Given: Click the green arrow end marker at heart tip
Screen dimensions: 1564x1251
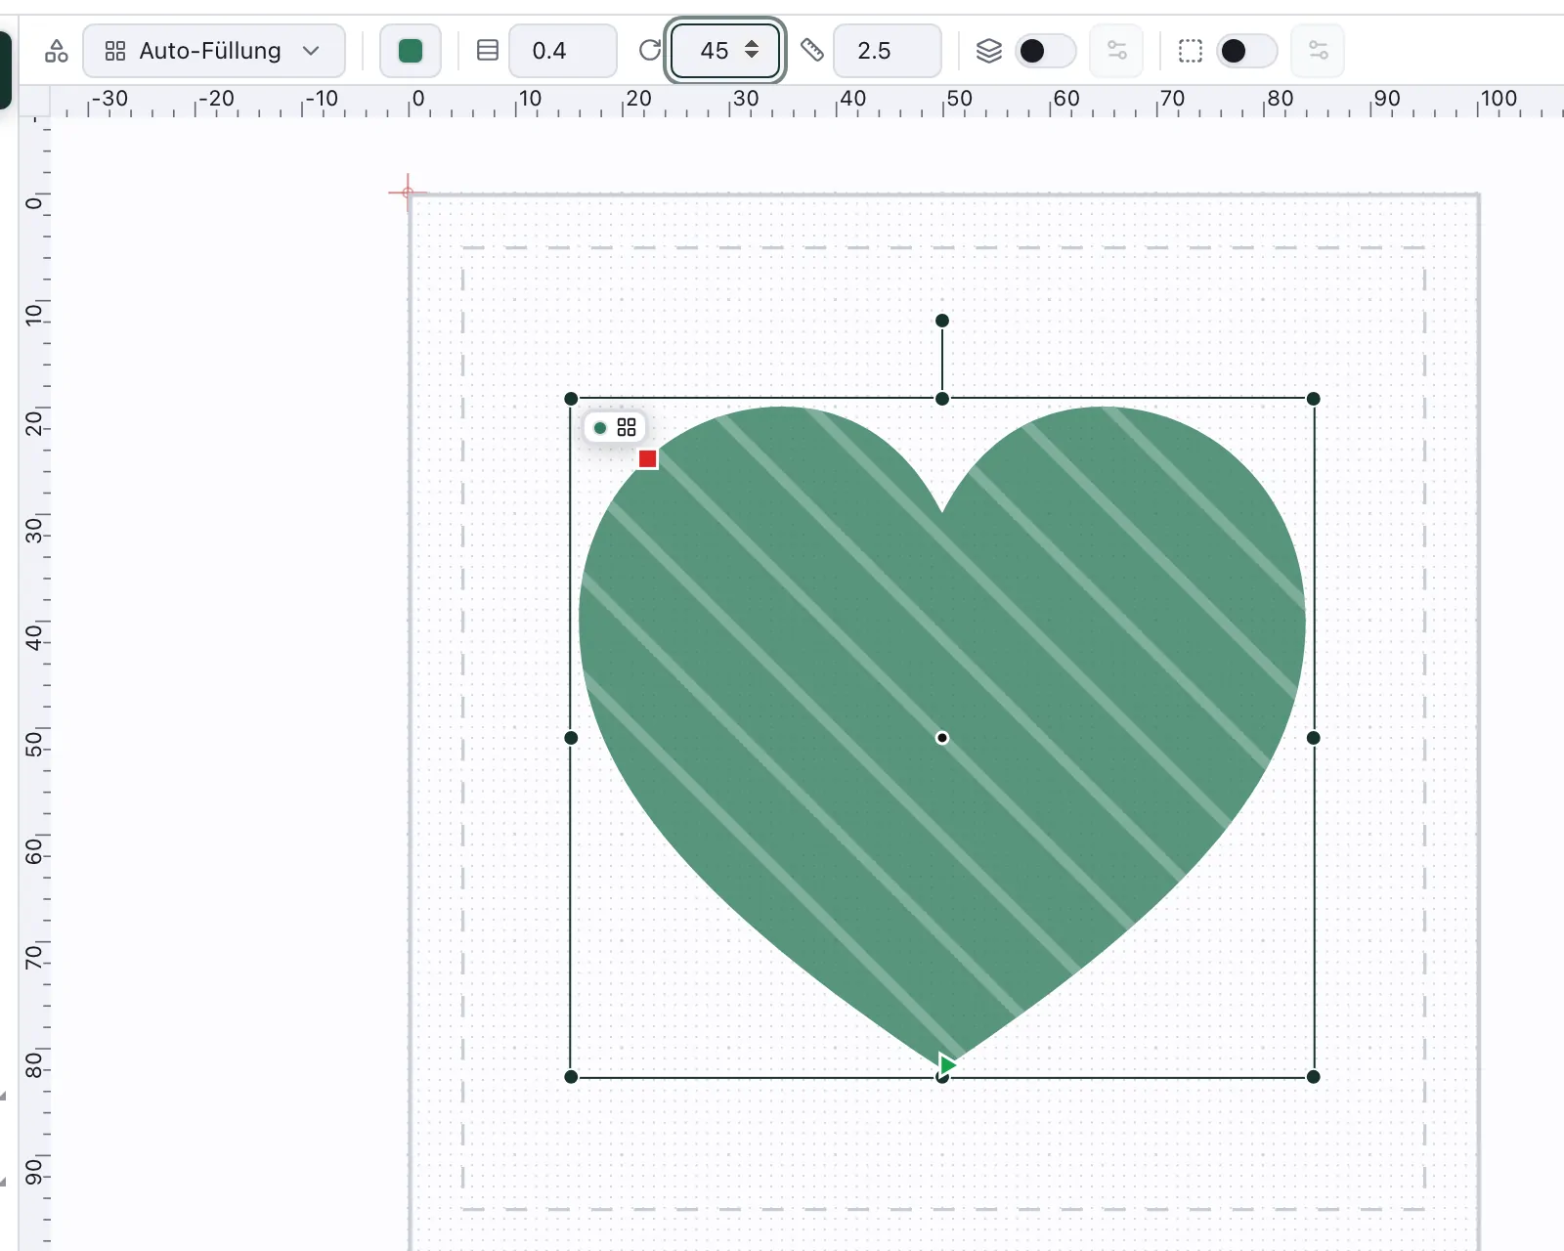Looking at the screenshot, I should 947,1063.
